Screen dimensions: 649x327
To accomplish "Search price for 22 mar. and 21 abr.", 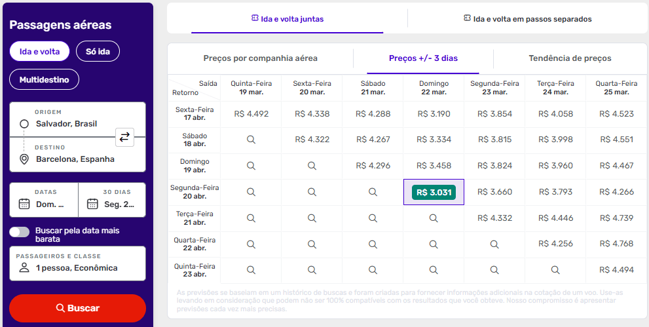I will (x=433, y=218).
